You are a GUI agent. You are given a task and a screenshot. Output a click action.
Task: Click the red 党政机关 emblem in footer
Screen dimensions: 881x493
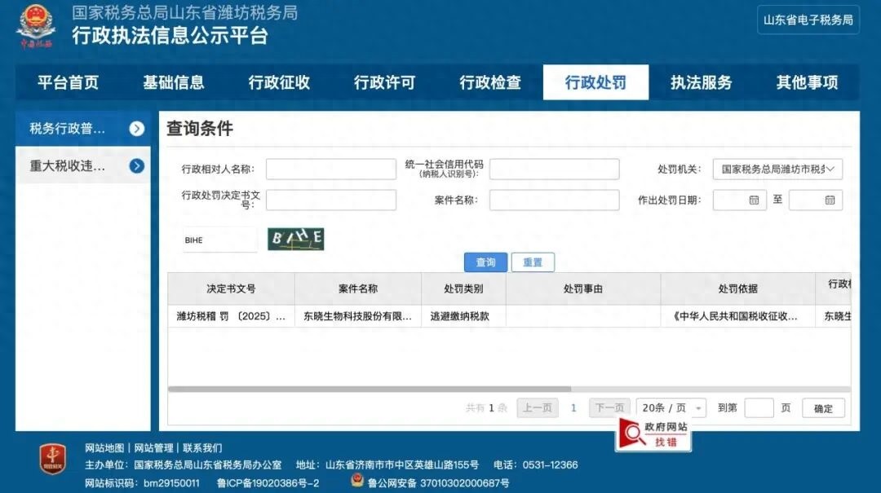pos(53,459)
